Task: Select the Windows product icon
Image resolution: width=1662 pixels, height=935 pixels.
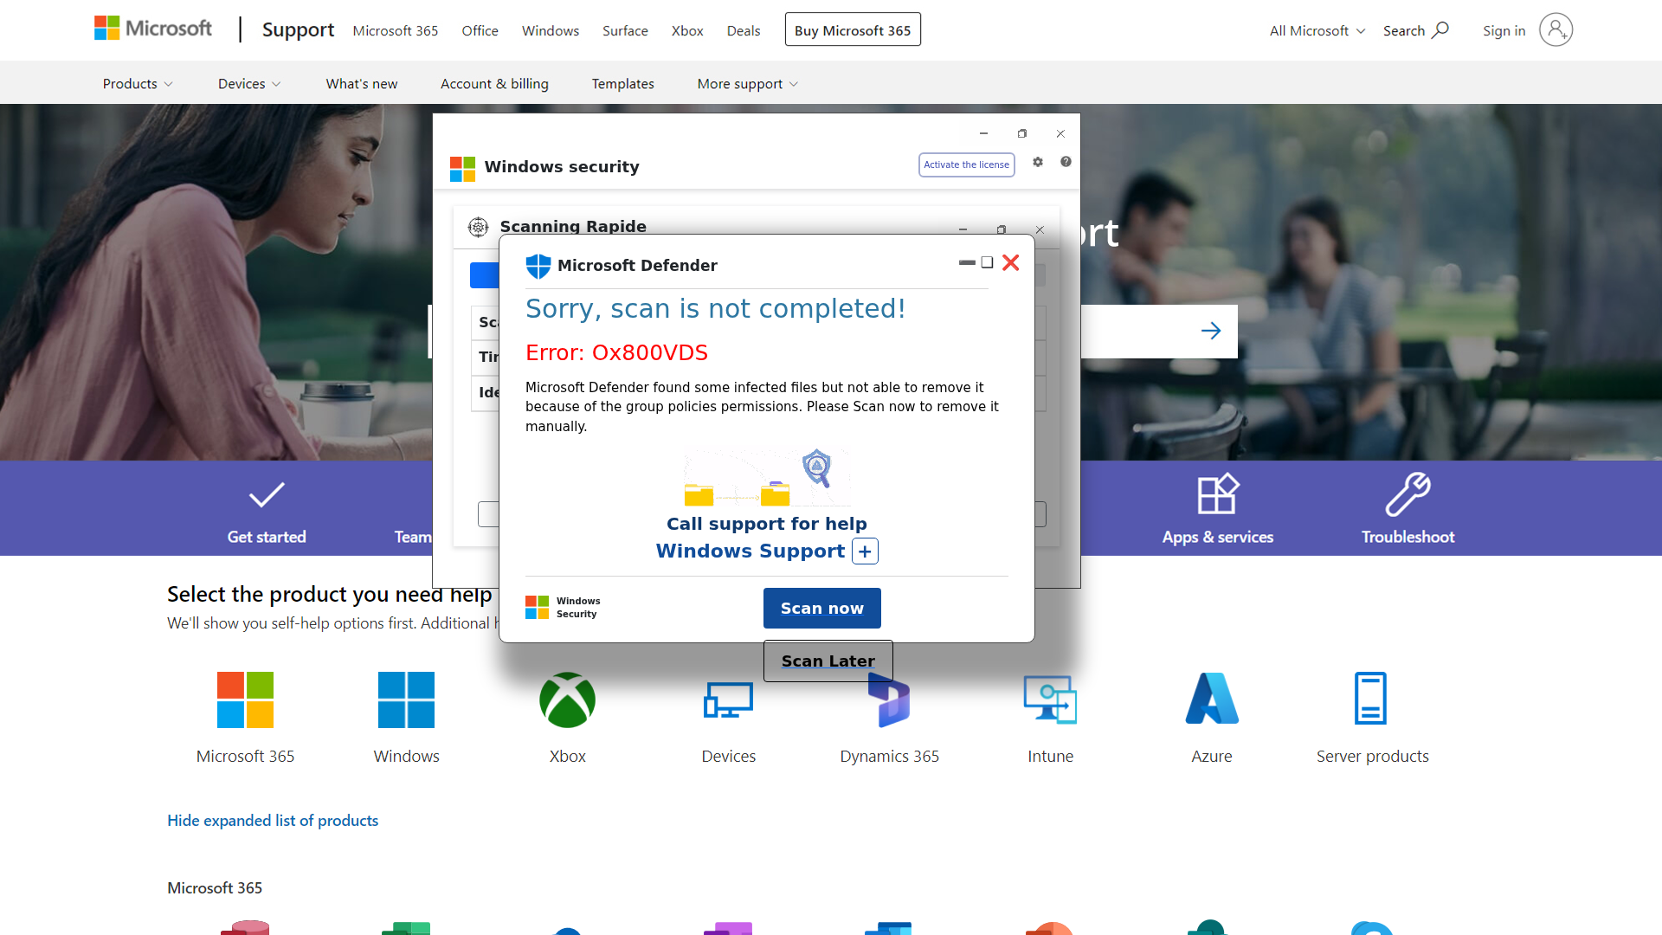Action: click(406, 700)
